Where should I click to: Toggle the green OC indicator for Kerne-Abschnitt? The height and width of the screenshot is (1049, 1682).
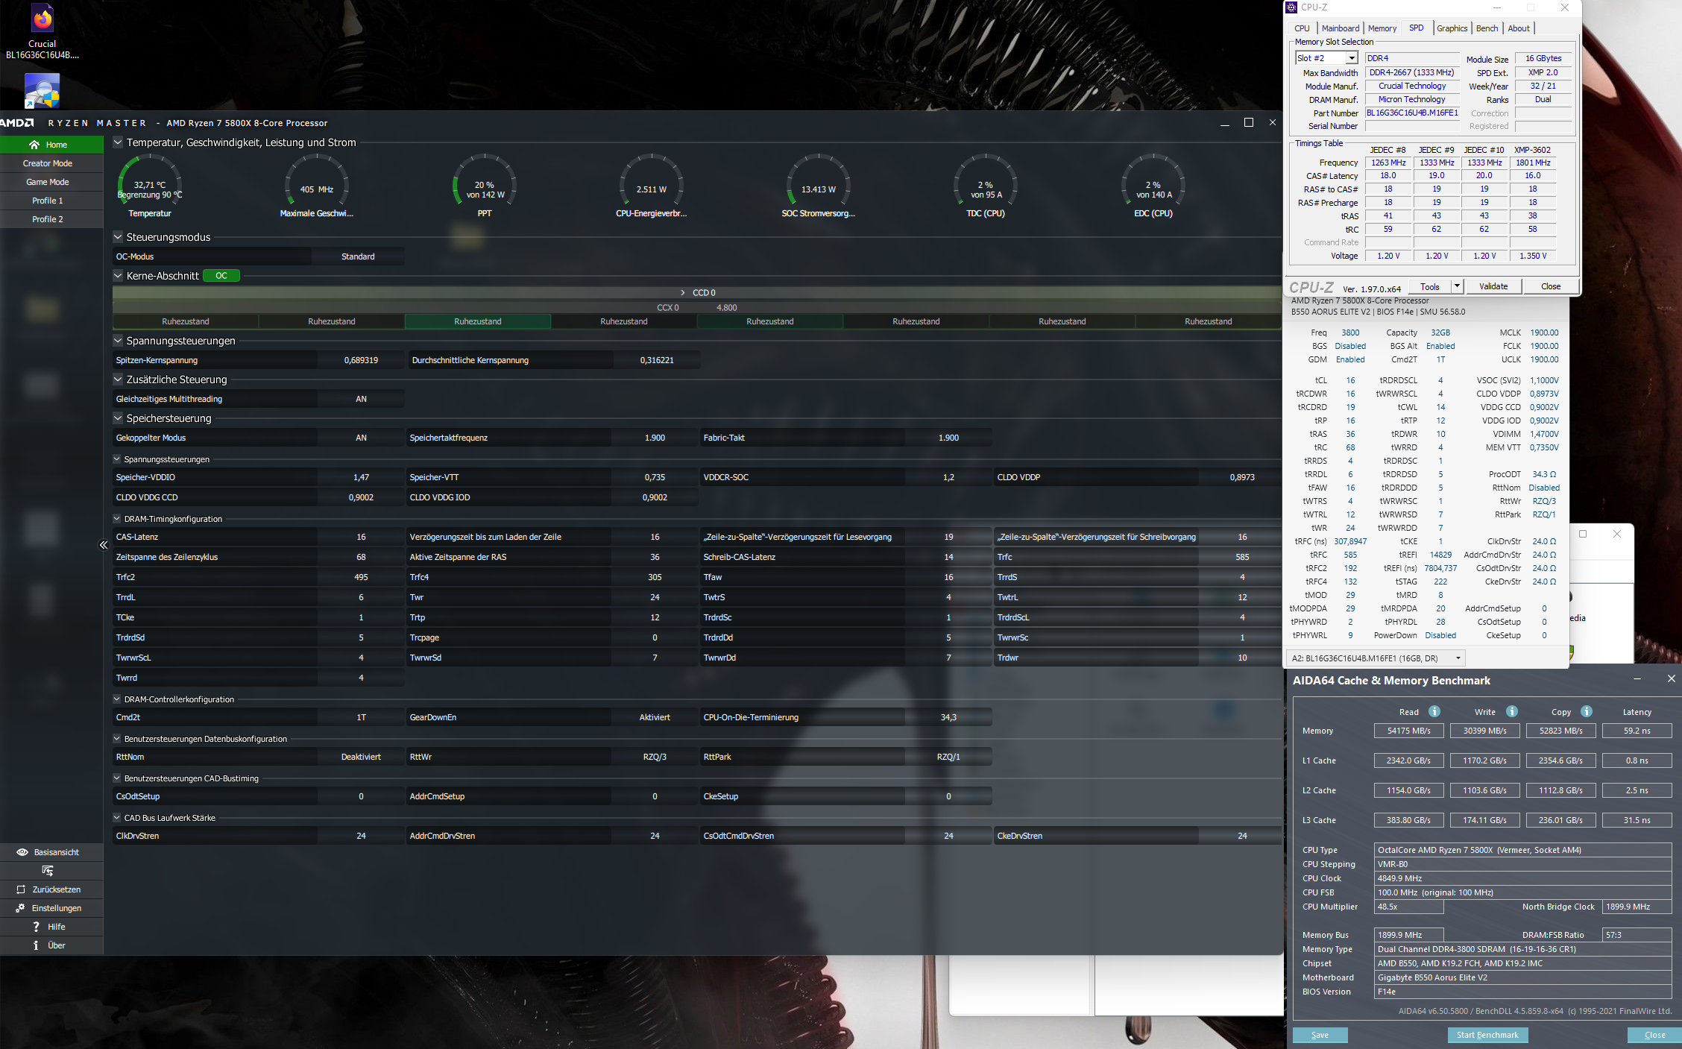tap(221, 276)
